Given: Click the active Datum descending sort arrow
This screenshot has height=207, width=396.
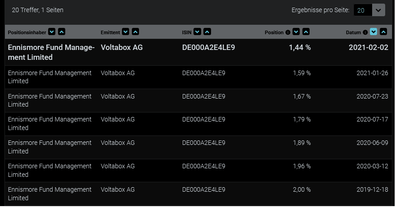Looking at the screenshot, I should tap(373, 32).
